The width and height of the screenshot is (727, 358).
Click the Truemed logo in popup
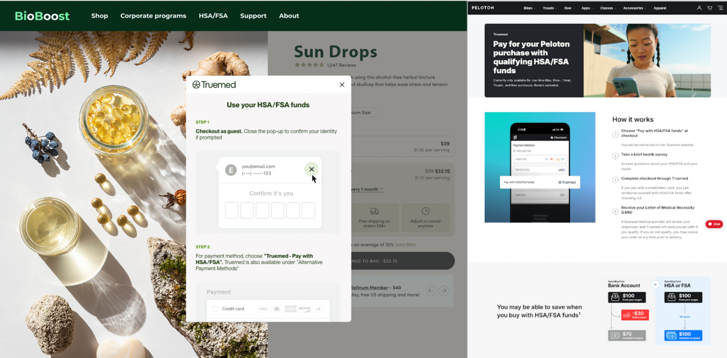214,85
